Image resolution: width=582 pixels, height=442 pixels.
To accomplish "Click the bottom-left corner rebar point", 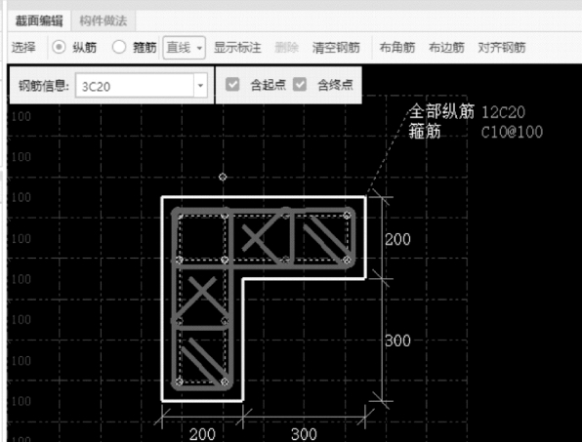I will pos(179,382).
